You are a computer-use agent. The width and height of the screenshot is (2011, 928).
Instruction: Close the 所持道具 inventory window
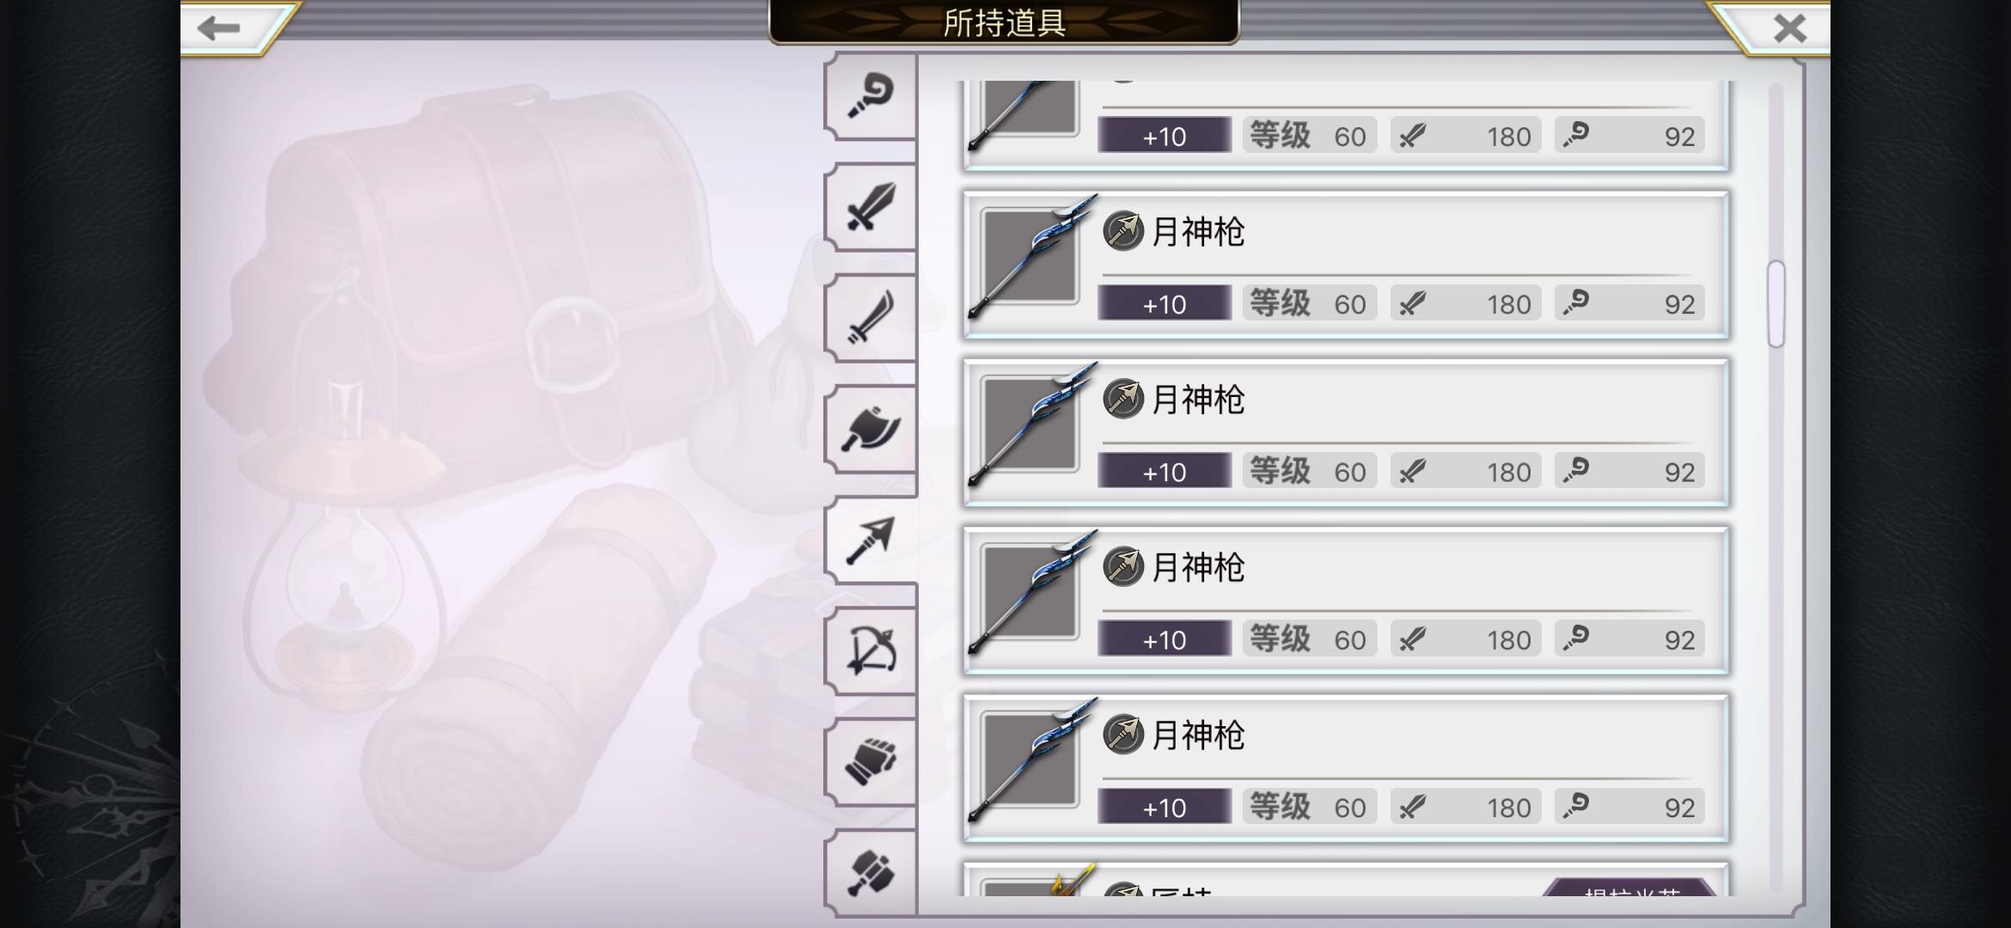click(x=1790, y=27)
